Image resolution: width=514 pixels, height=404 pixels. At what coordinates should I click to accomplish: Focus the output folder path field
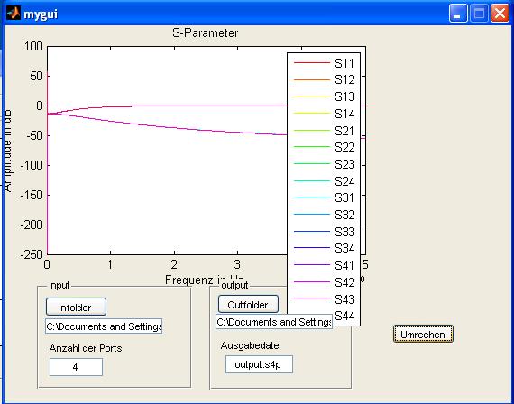coord(274,322)
